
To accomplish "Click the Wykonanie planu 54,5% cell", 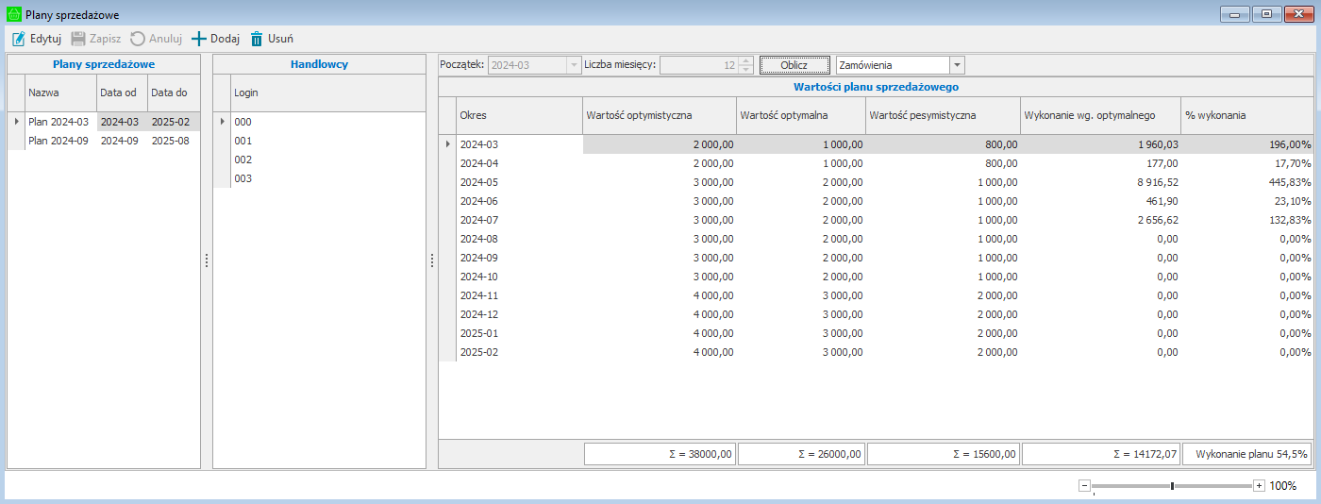I will 1247,454.
